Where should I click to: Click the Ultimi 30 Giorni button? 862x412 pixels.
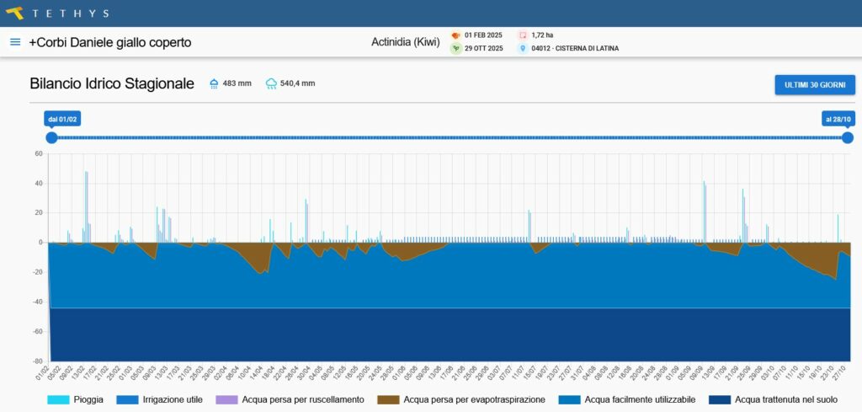pyautogui.click(x=814, y=85)
